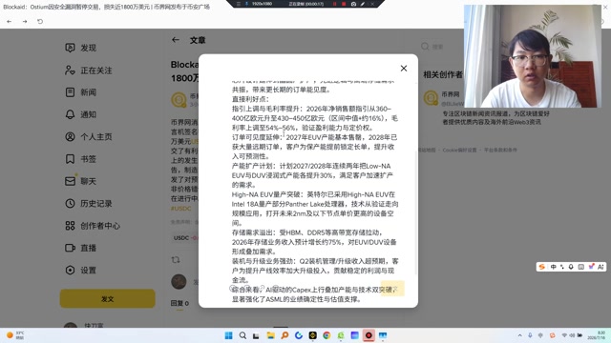Open recorder pen annotation tool

(363, 4)
